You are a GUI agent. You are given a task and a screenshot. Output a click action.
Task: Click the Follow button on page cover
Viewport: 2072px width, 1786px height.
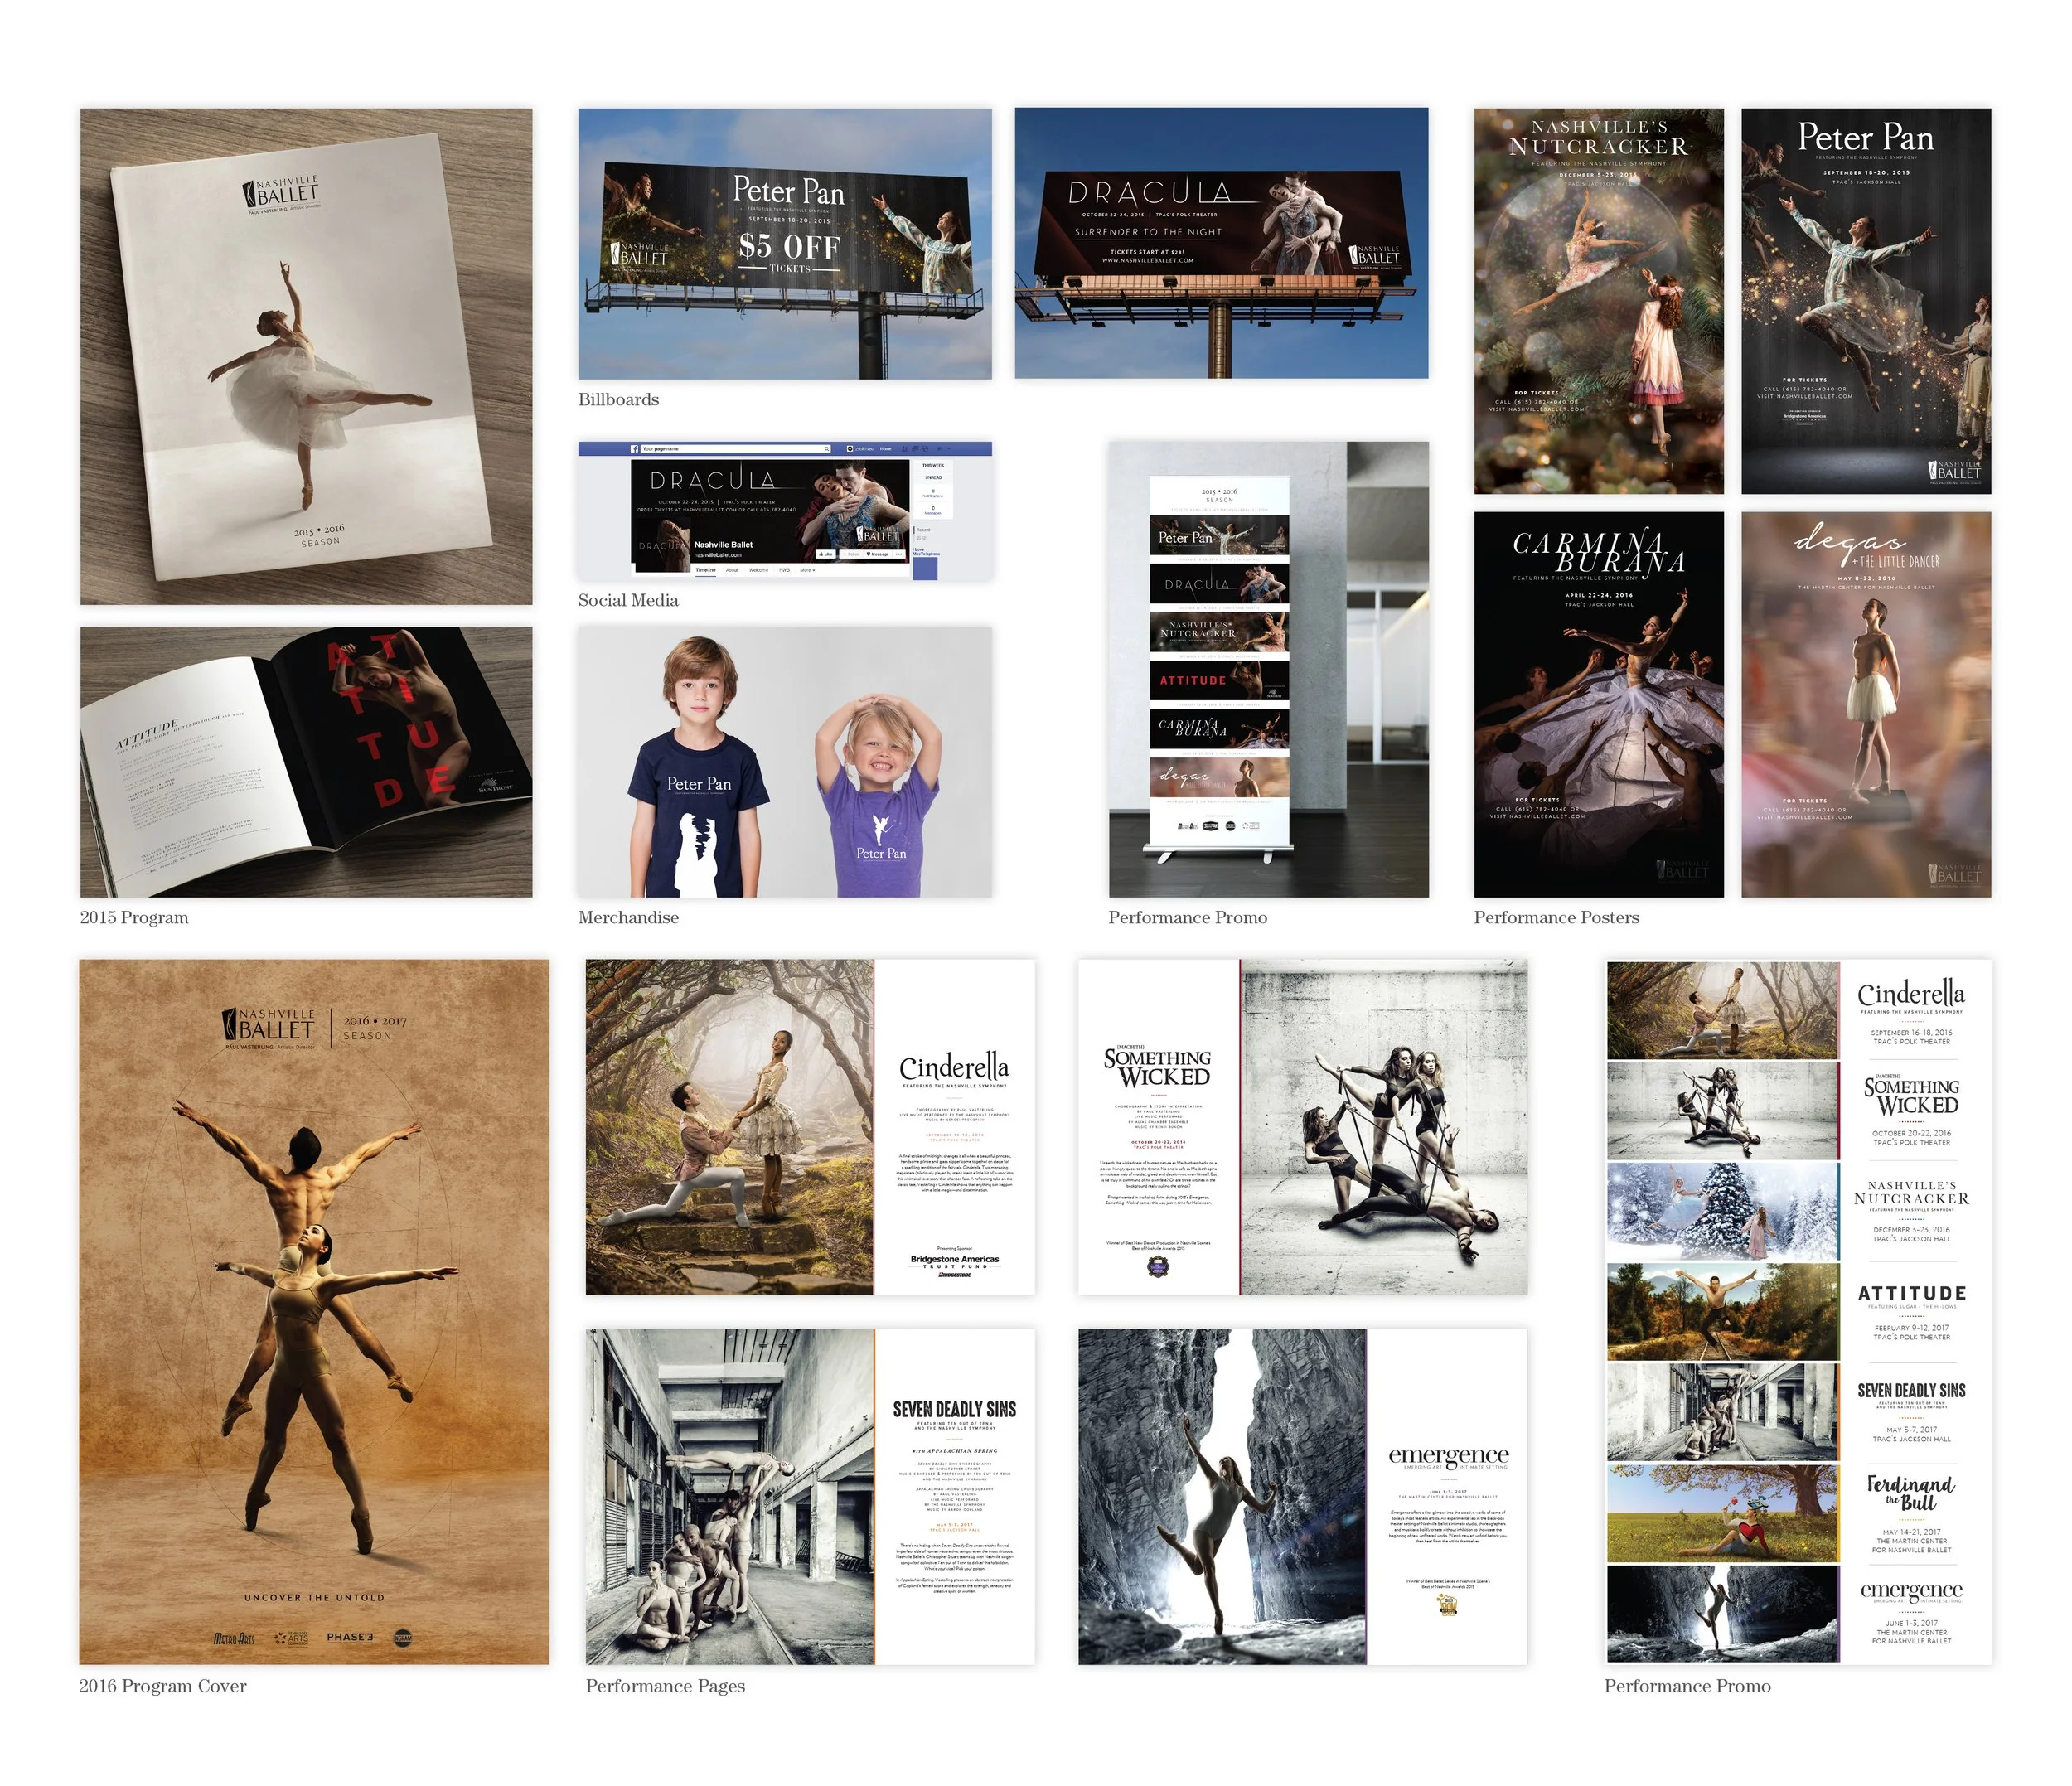[x=852, y=555]
